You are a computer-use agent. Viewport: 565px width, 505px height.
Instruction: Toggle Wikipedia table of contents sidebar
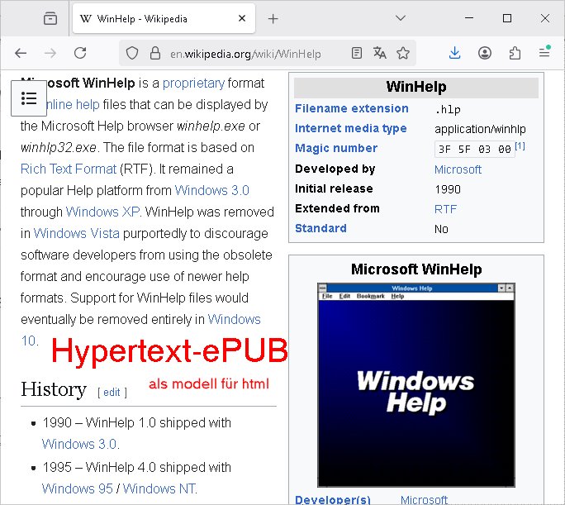[x=29, y=98]
